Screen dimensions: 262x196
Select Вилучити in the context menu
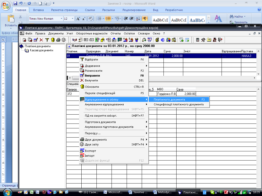click(114, 80)
